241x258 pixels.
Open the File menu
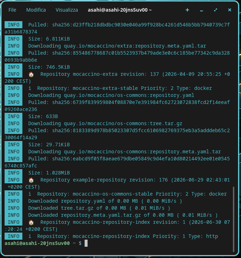tap(12, 10)
